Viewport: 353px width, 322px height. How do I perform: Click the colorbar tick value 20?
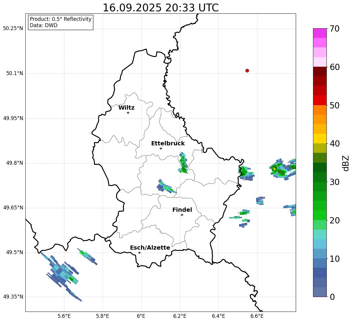pyautogui.click(x=335, y=220)
